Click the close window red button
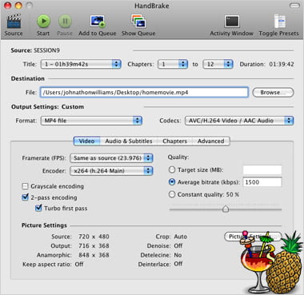 coord(8,6)
